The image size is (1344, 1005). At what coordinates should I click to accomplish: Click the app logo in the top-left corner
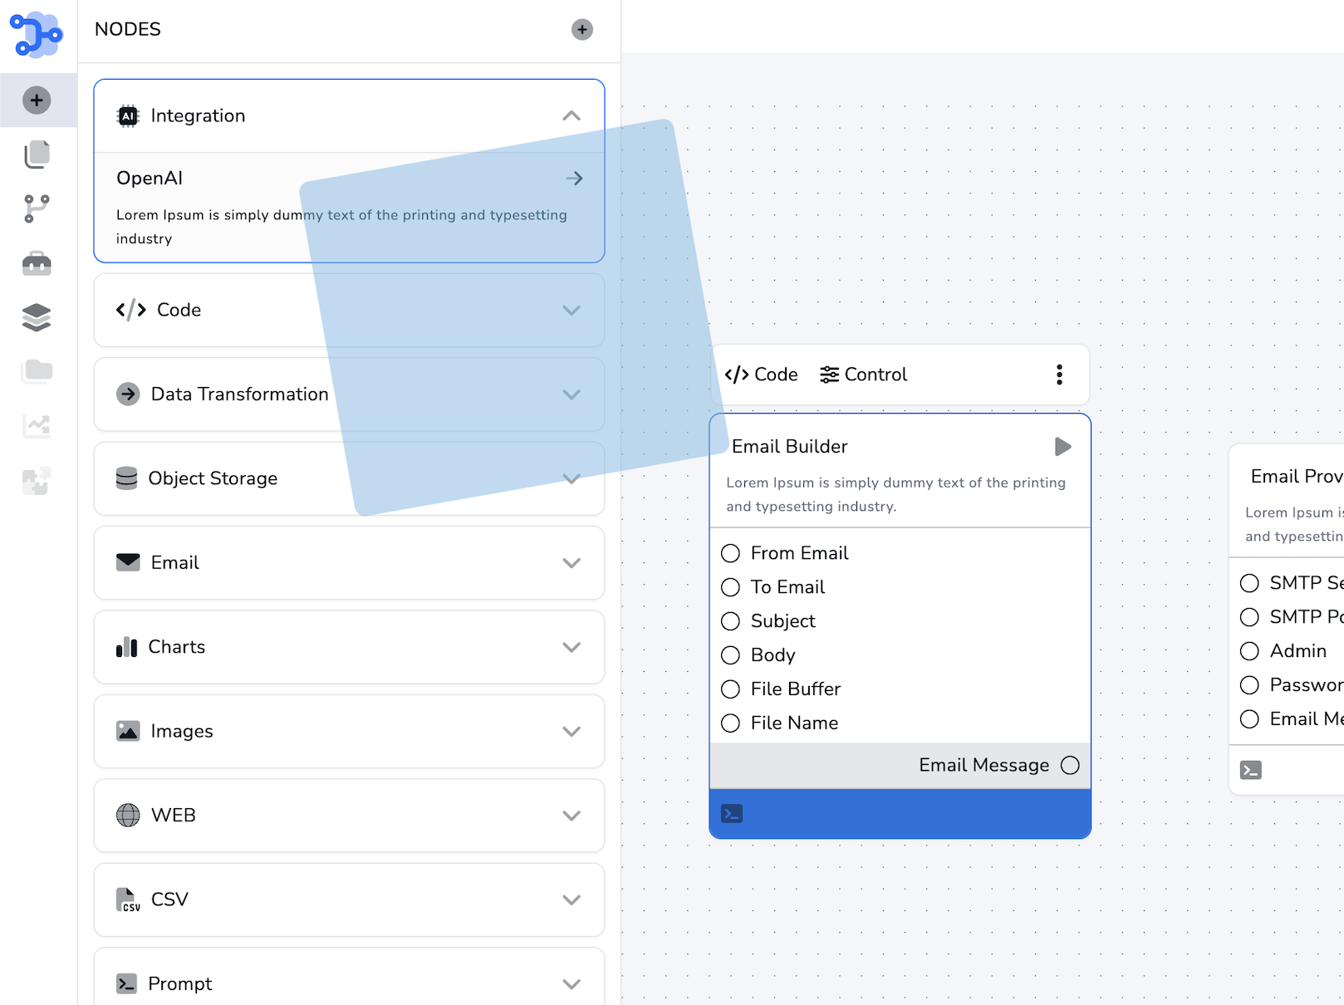pyautogui.click(x=35, y=33)
